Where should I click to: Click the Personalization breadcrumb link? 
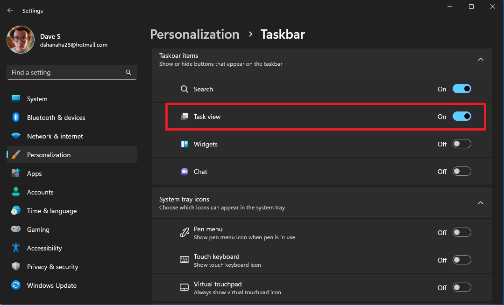(x=195, y=34)
